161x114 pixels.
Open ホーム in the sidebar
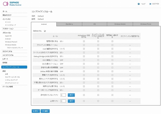5,11
